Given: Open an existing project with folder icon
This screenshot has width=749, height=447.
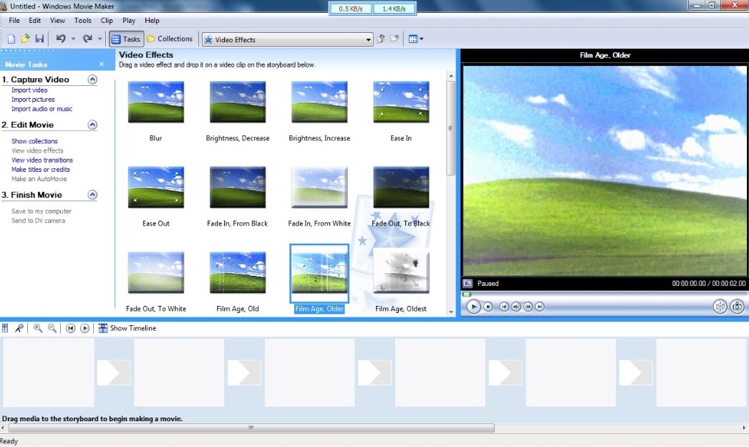Looking at the screenshot, I should pyautogui.click(x=26, y=39).
